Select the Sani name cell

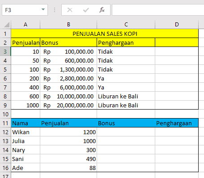coord(25,159)
